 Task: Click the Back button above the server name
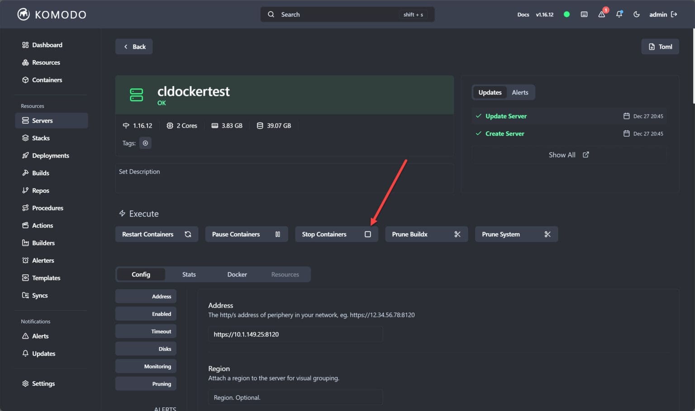click(133, 46)
